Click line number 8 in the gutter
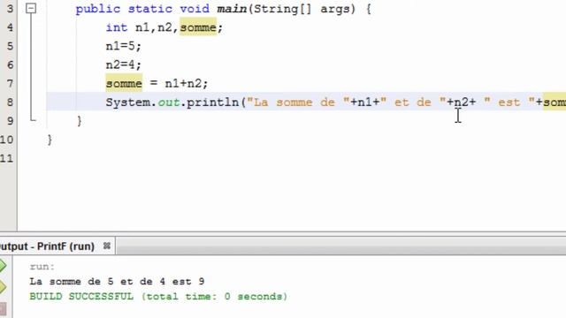The width and height of the screenshot is (566, 318). tap(10, 102)
